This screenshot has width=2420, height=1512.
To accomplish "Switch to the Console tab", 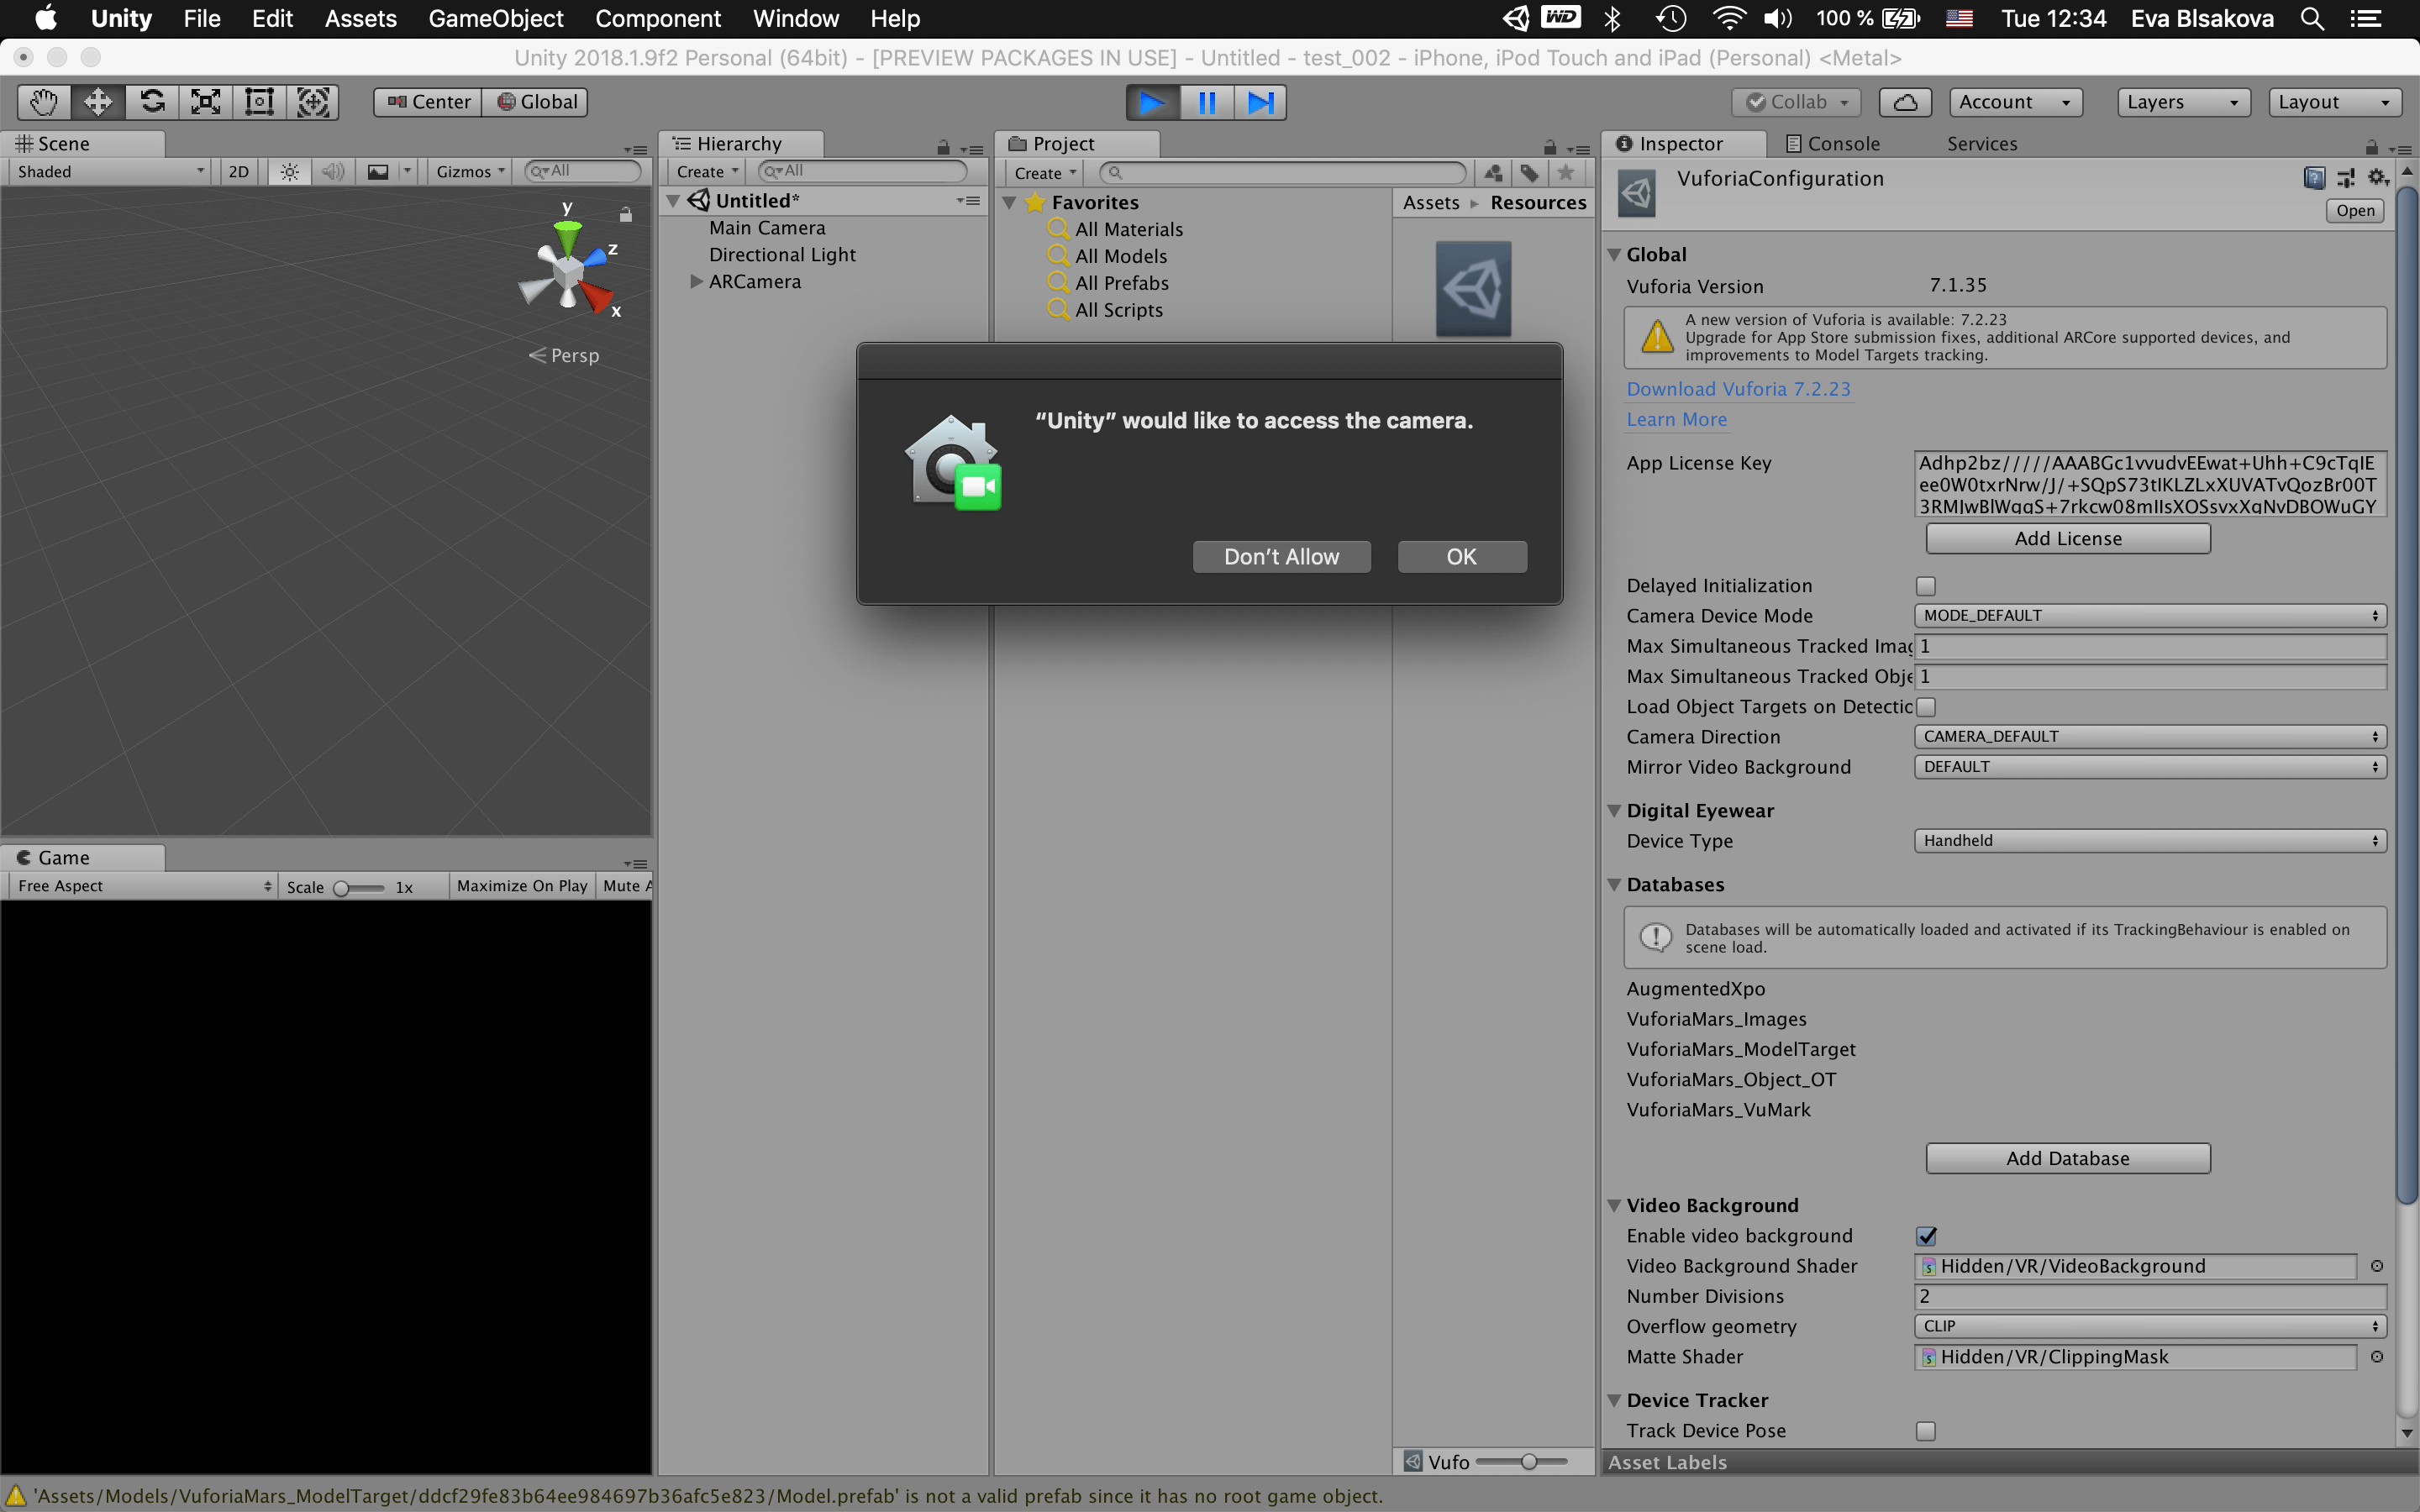I will (1833, 144).
